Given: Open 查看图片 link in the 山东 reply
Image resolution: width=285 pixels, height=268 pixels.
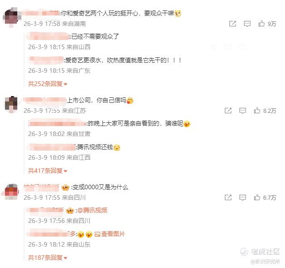Looking at the screenshot, I should click(110, 234).
